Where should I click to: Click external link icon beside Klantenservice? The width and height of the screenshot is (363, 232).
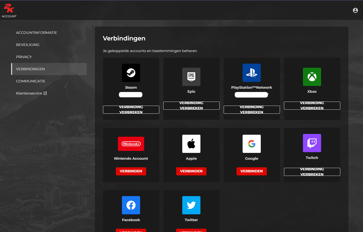[x=45, y=93]
